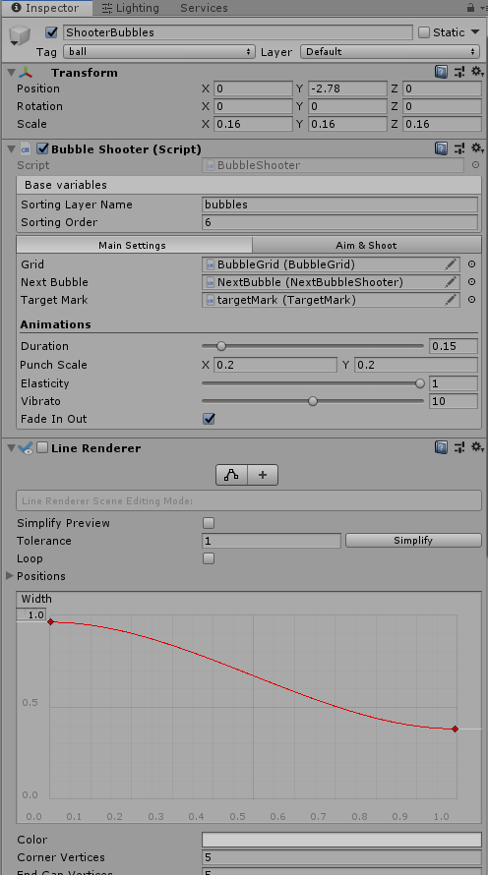Open the Grid object picker circle
This screenshot has width=488, height=875.
[x=472, y=264]
